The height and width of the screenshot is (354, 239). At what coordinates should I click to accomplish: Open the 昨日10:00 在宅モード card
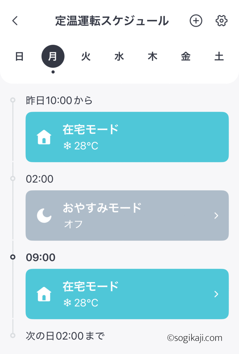click(127, 137)
